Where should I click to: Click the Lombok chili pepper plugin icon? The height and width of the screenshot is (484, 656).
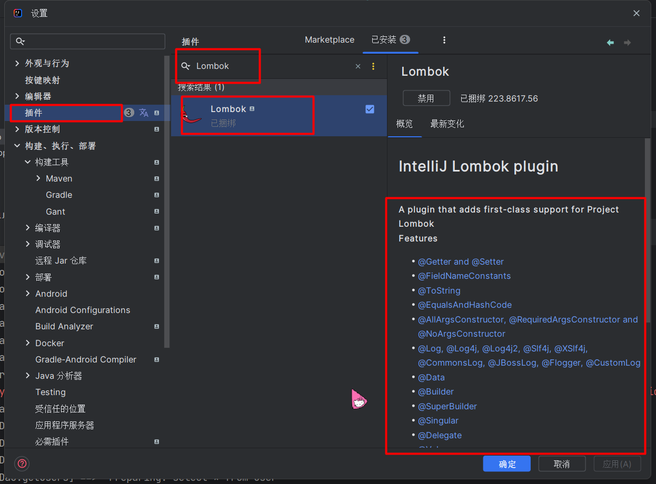point(192,115)
